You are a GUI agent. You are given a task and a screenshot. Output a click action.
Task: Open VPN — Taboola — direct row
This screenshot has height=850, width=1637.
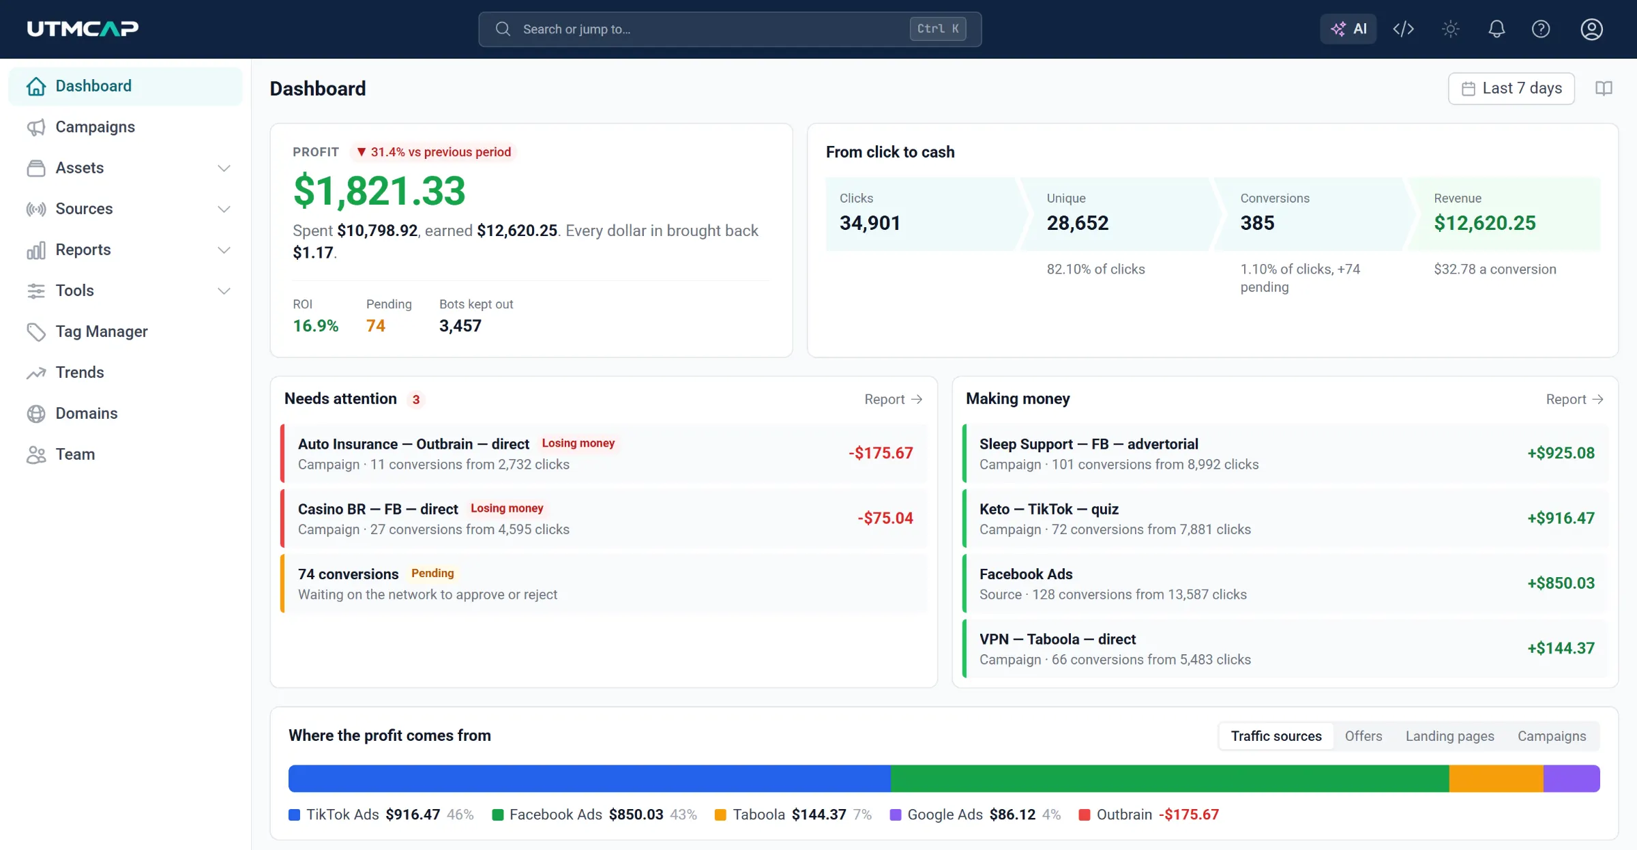click(1285, 649)
